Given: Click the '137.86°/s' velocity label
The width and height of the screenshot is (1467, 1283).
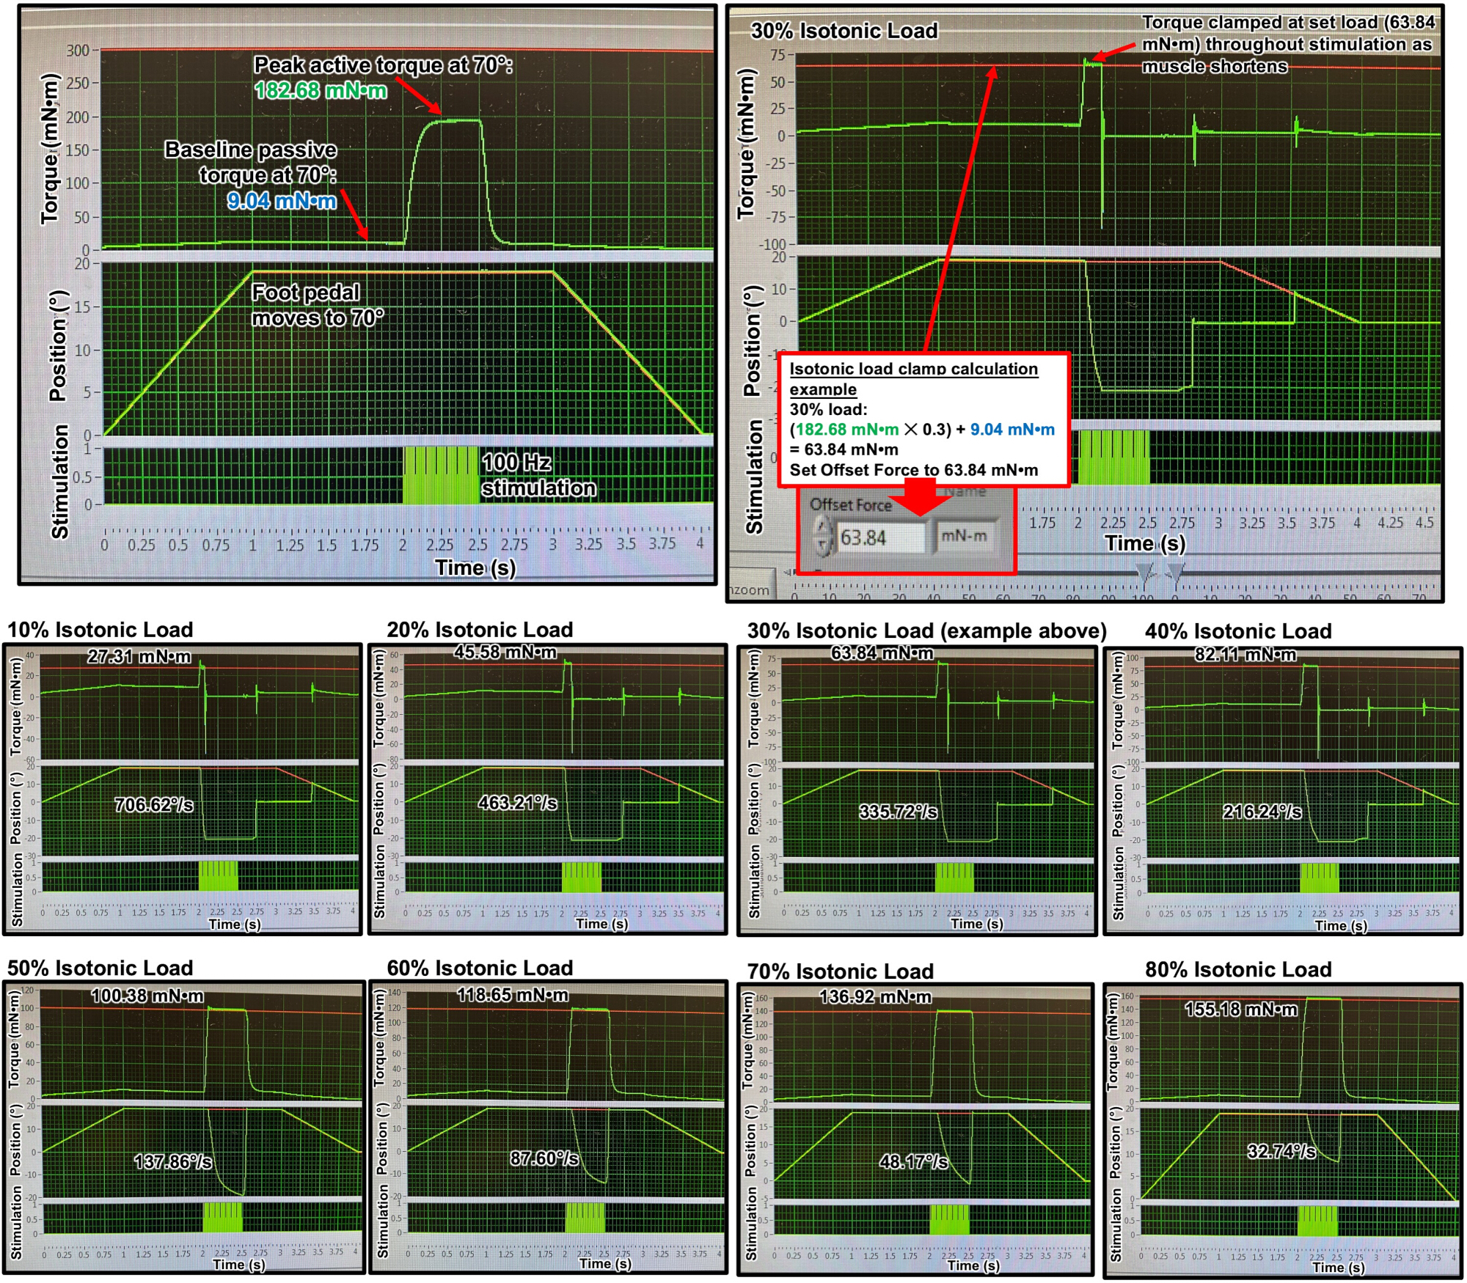Looking at the screenshot, I should (x=173, y=1161).
